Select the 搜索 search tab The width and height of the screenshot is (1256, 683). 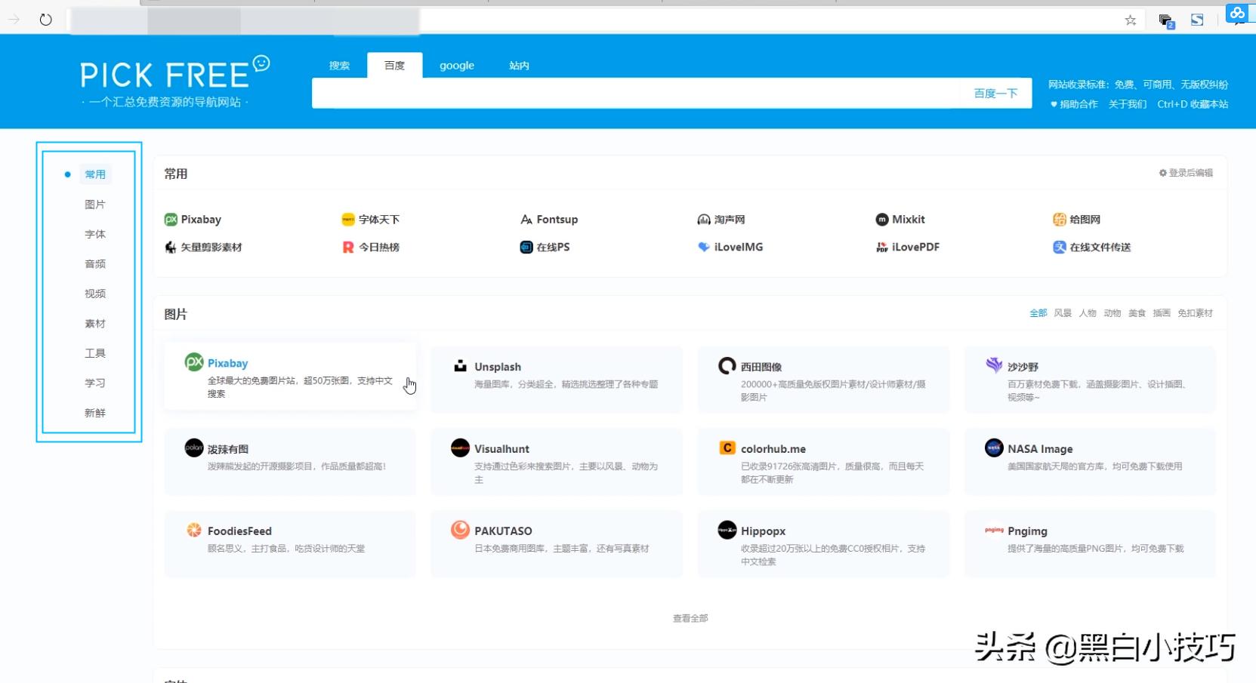tap(339, 66)
